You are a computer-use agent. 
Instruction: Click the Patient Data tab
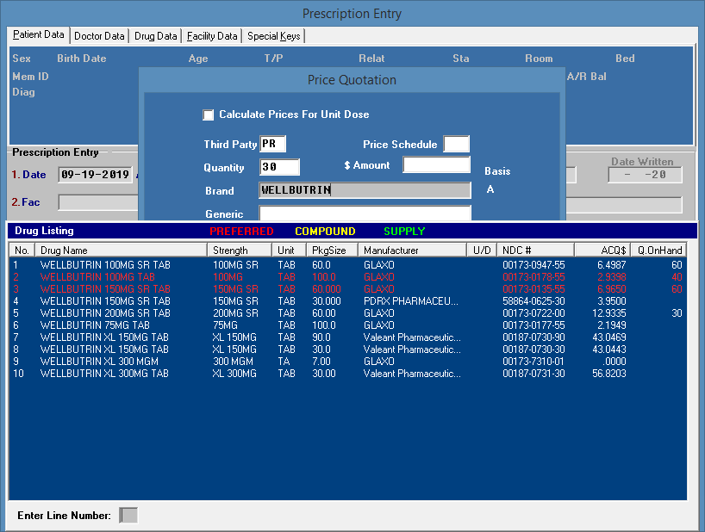[39, 35]
